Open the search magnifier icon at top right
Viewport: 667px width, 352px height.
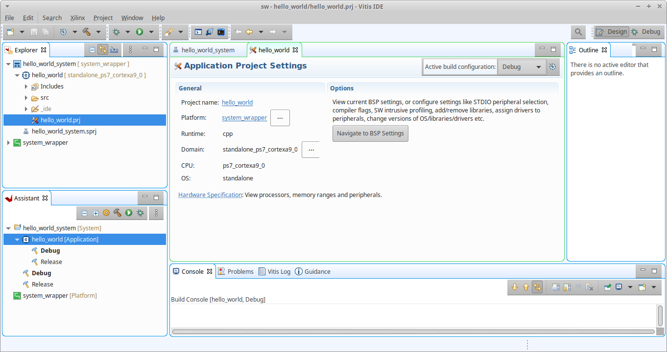click(x=578, y=32)
